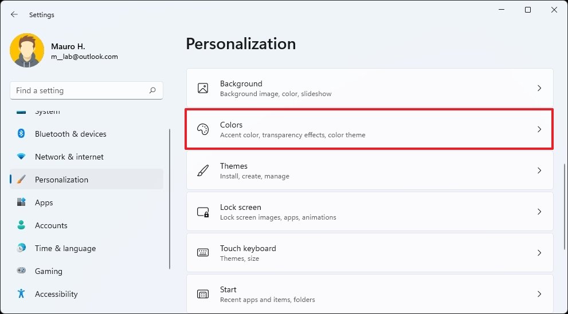The image size is (568, 314).
Task: Click the Gaming controller icon
Action: point(21,271)
